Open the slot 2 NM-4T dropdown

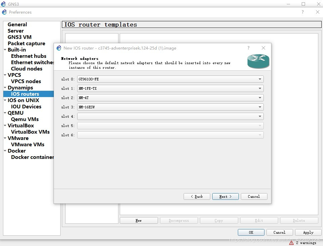tap(170, 98)
